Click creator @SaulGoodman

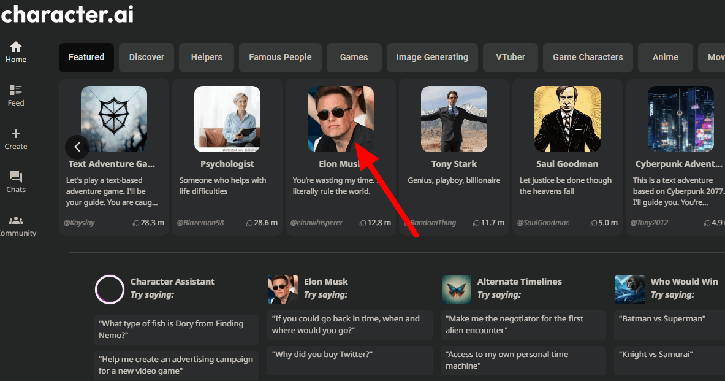[543, 223]
